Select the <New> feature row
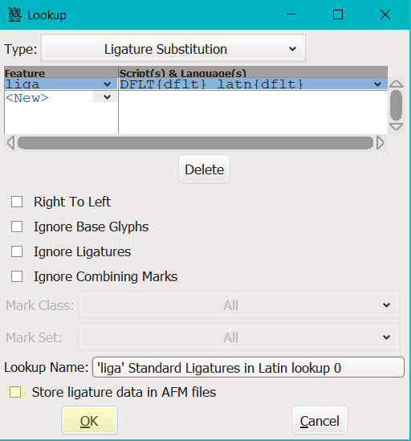Image resolution: width=411 pixels, height=441 pixels. [61, 98]
